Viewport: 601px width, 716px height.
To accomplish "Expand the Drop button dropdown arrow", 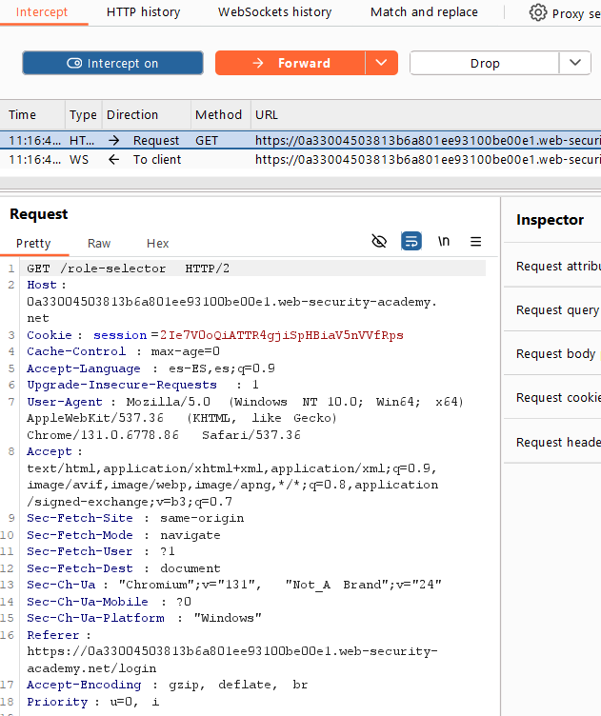I will point(575,63).
